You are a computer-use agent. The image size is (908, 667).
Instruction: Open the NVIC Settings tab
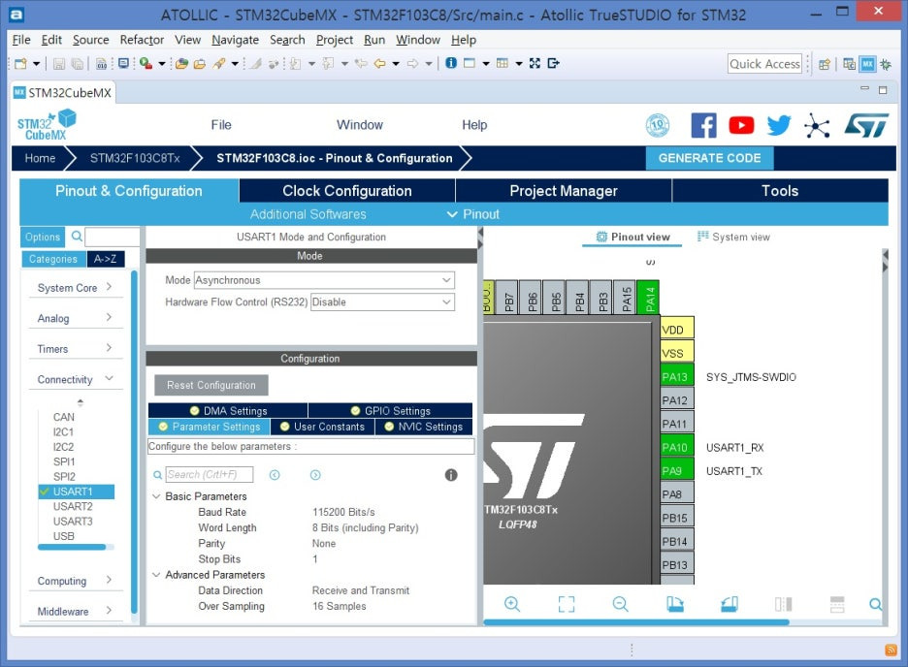tap(424, 427)
